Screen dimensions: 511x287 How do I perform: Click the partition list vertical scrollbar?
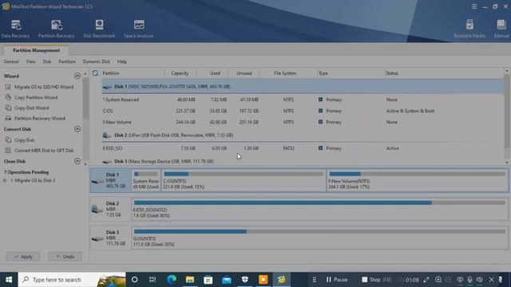click(x=507, y=111)
